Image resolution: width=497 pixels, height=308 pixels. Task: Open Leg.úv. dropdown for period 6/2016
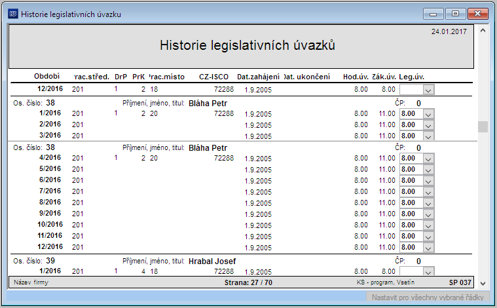428,181
